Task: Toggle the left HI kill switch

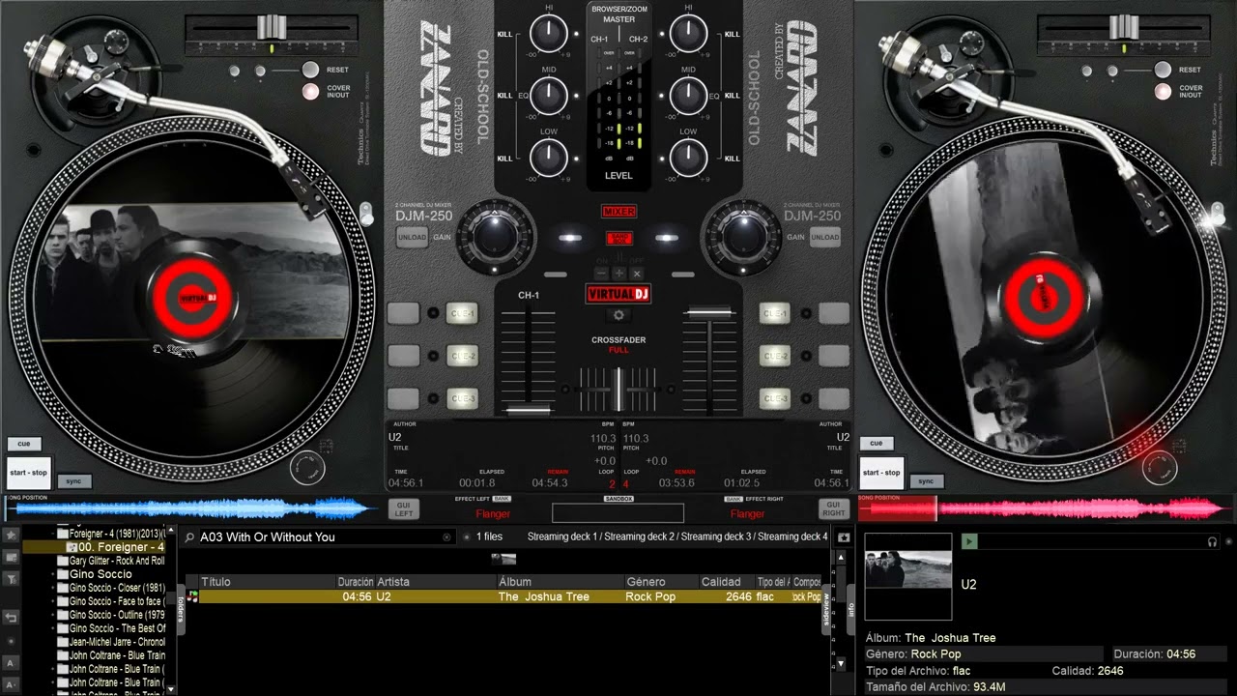Action: coord(504,34)
